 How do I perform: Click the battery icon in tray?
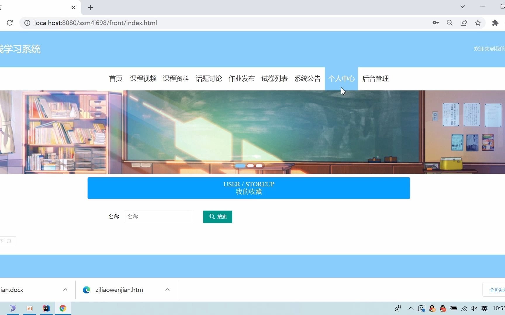click(453, 308)
